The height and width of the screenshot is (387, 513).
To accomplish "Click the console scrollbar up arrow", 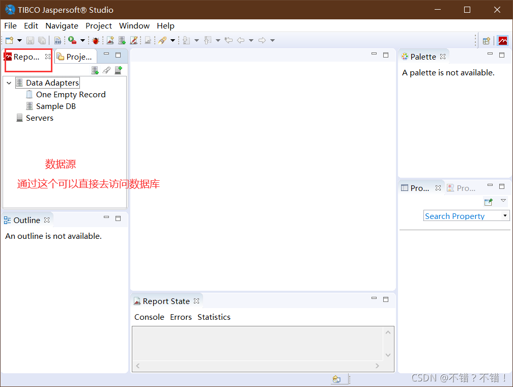I will point(388,333).
